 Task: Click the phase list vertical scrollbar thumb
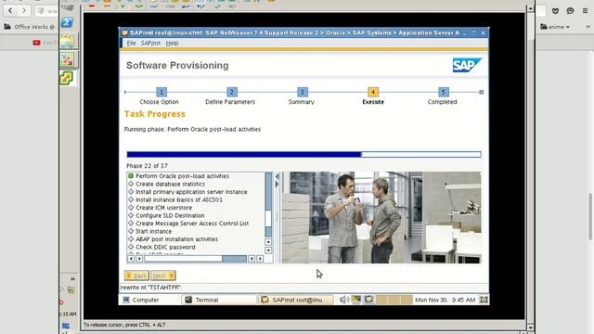pos(268,219)
